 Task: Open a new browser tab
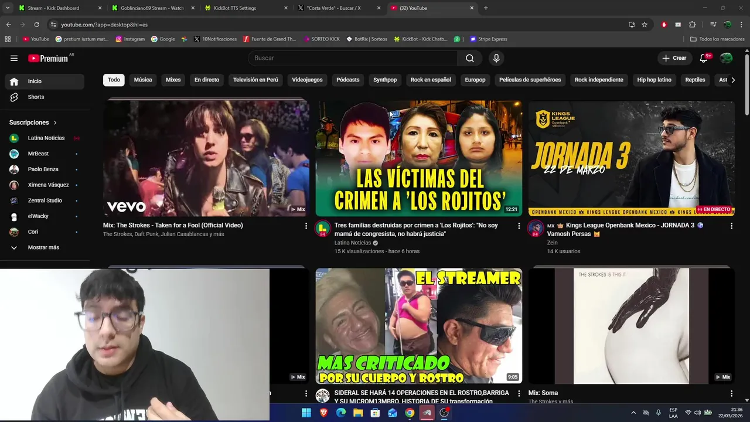(486, 8)
